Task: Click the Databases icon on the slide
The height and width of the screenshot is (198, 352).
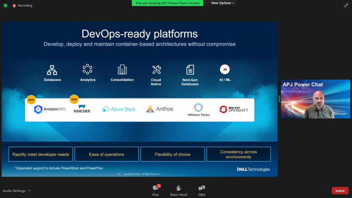Action: (x=52, y=70)
